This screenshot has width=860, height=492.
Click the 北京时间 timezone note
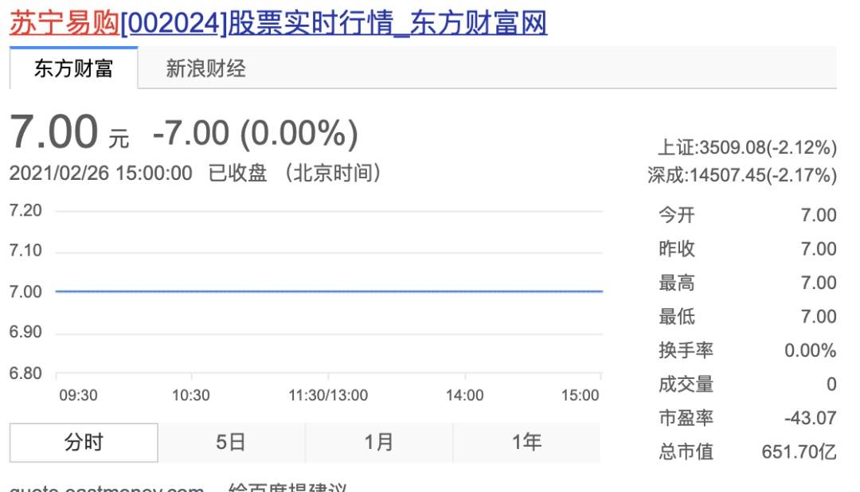point(332,174)
